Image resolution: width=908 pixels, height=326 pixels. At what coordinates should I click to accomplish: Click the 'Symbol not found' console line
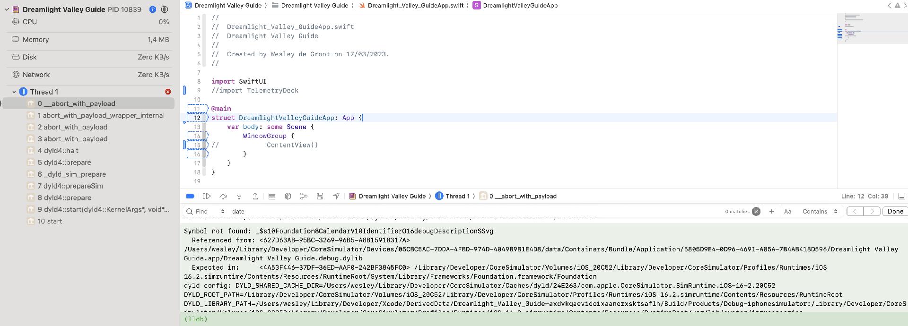coord(339,231)
